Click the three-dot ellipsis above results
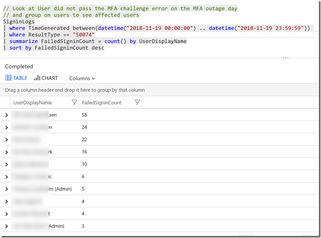Screen dimensions: 321x238 tap(286, 58)
